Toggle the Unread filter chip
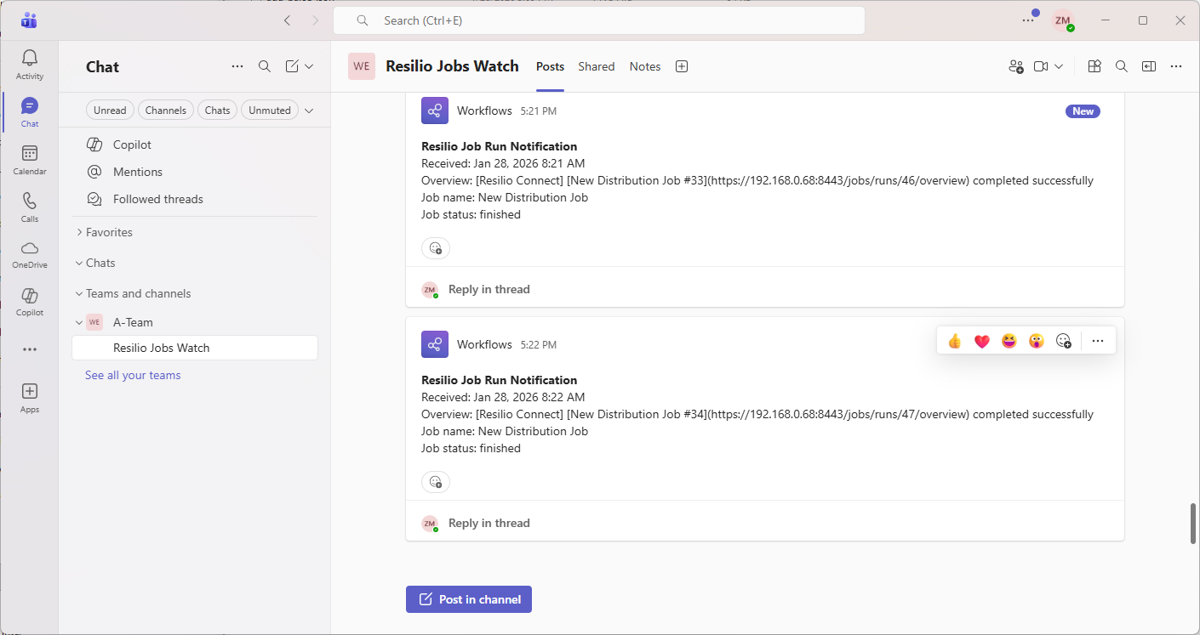Viewport: 1200px width, 635px height. tap(110, 111)
